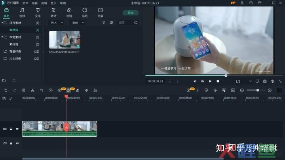Open the VIP keyframe tool
285x160 pixels.
pyautogui.click(x=60, y=90)
